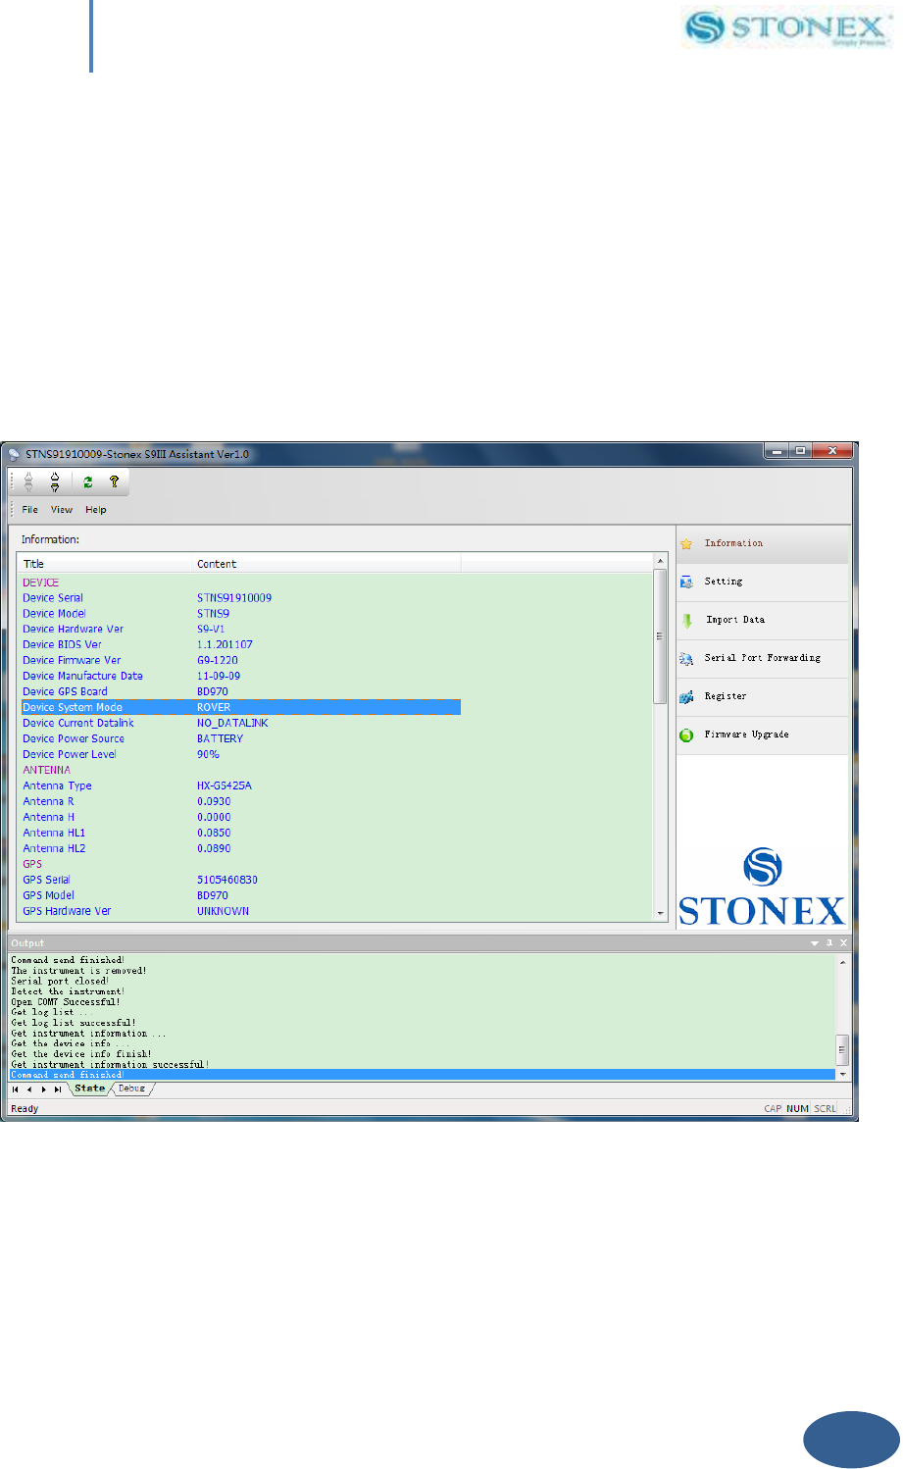Select the Device System Mode row
Image resolution: width=903 pixels, height=1469 pixels.
239,708
